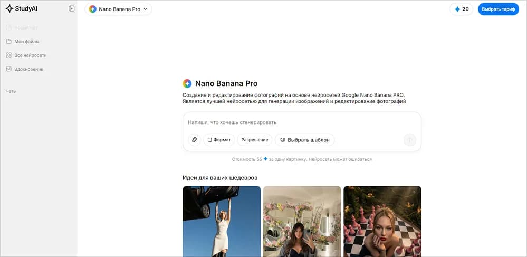Click the send arrow button
Screen dimensions: 527x257
(410, 140)
